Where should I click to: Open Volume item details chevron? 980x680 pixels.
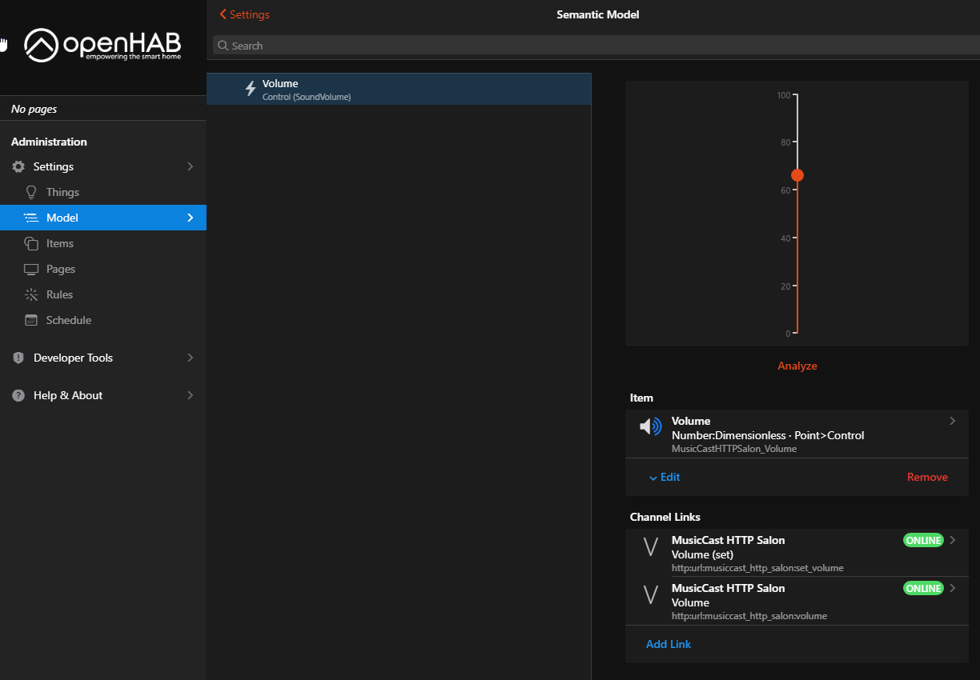[952, 421]
